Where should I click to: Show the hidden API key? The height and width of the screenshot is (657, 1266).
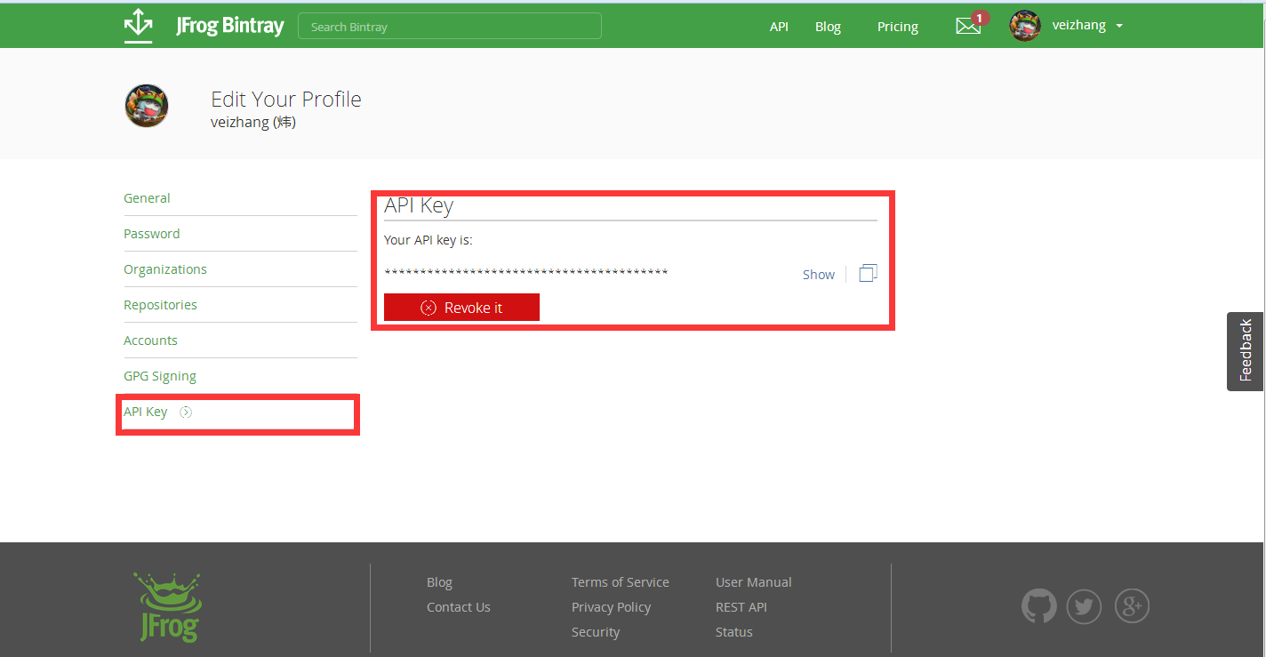(x=819, y=275)
